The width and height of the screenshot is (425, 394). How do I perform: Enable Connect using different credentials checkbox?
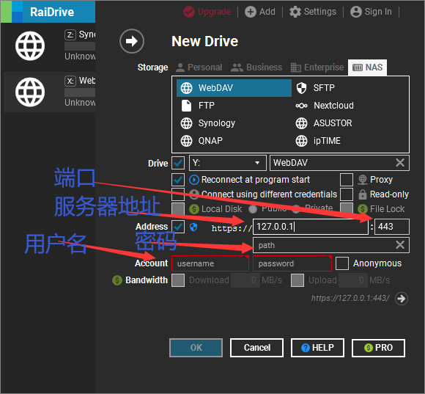178,194
